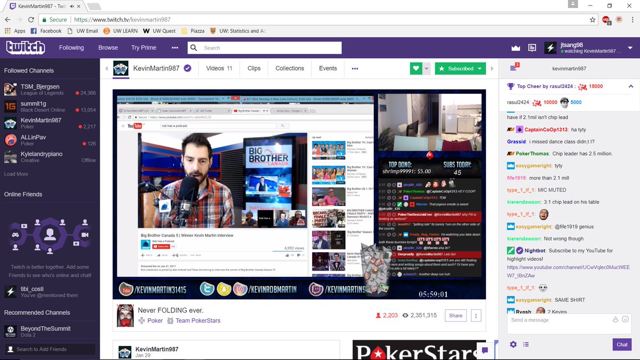Viewport: 640px width, 360px height.
Task: Click the purple feedback chat bubble button
Action: point(485,350)
